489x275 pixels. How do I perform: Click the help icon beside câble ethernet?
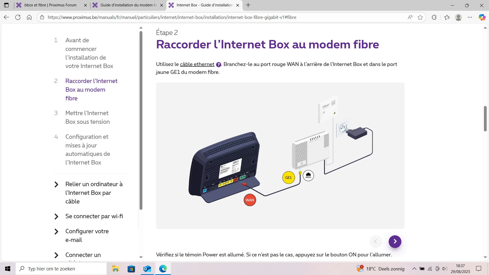coord(219,65)
